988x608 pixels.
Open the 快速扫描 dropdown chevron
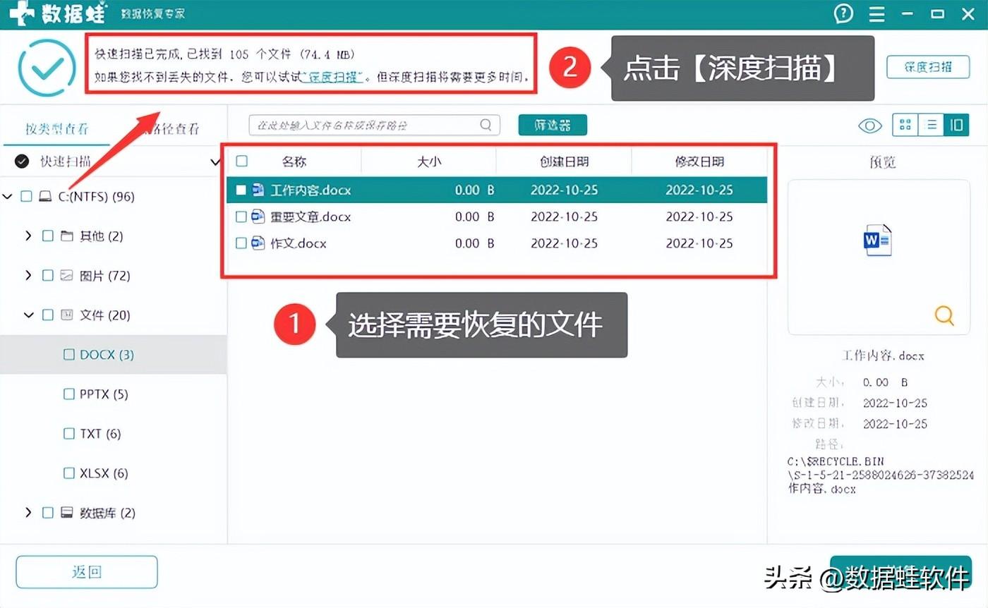pyautogui.click(x=216, y=162)
